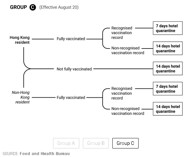Image resolution: width=190 pixels, height=157 pixels.
Task: Click Non-Hong Kong resident's Non-recognised vaccination record
Action: tap(128, 111)
